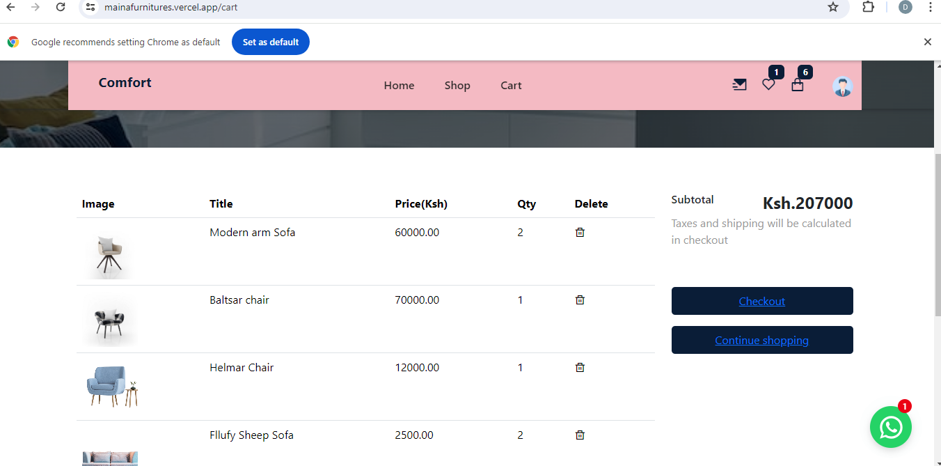Open the shopping bag icon
941x466 pixels.
[x=798, y=85]
